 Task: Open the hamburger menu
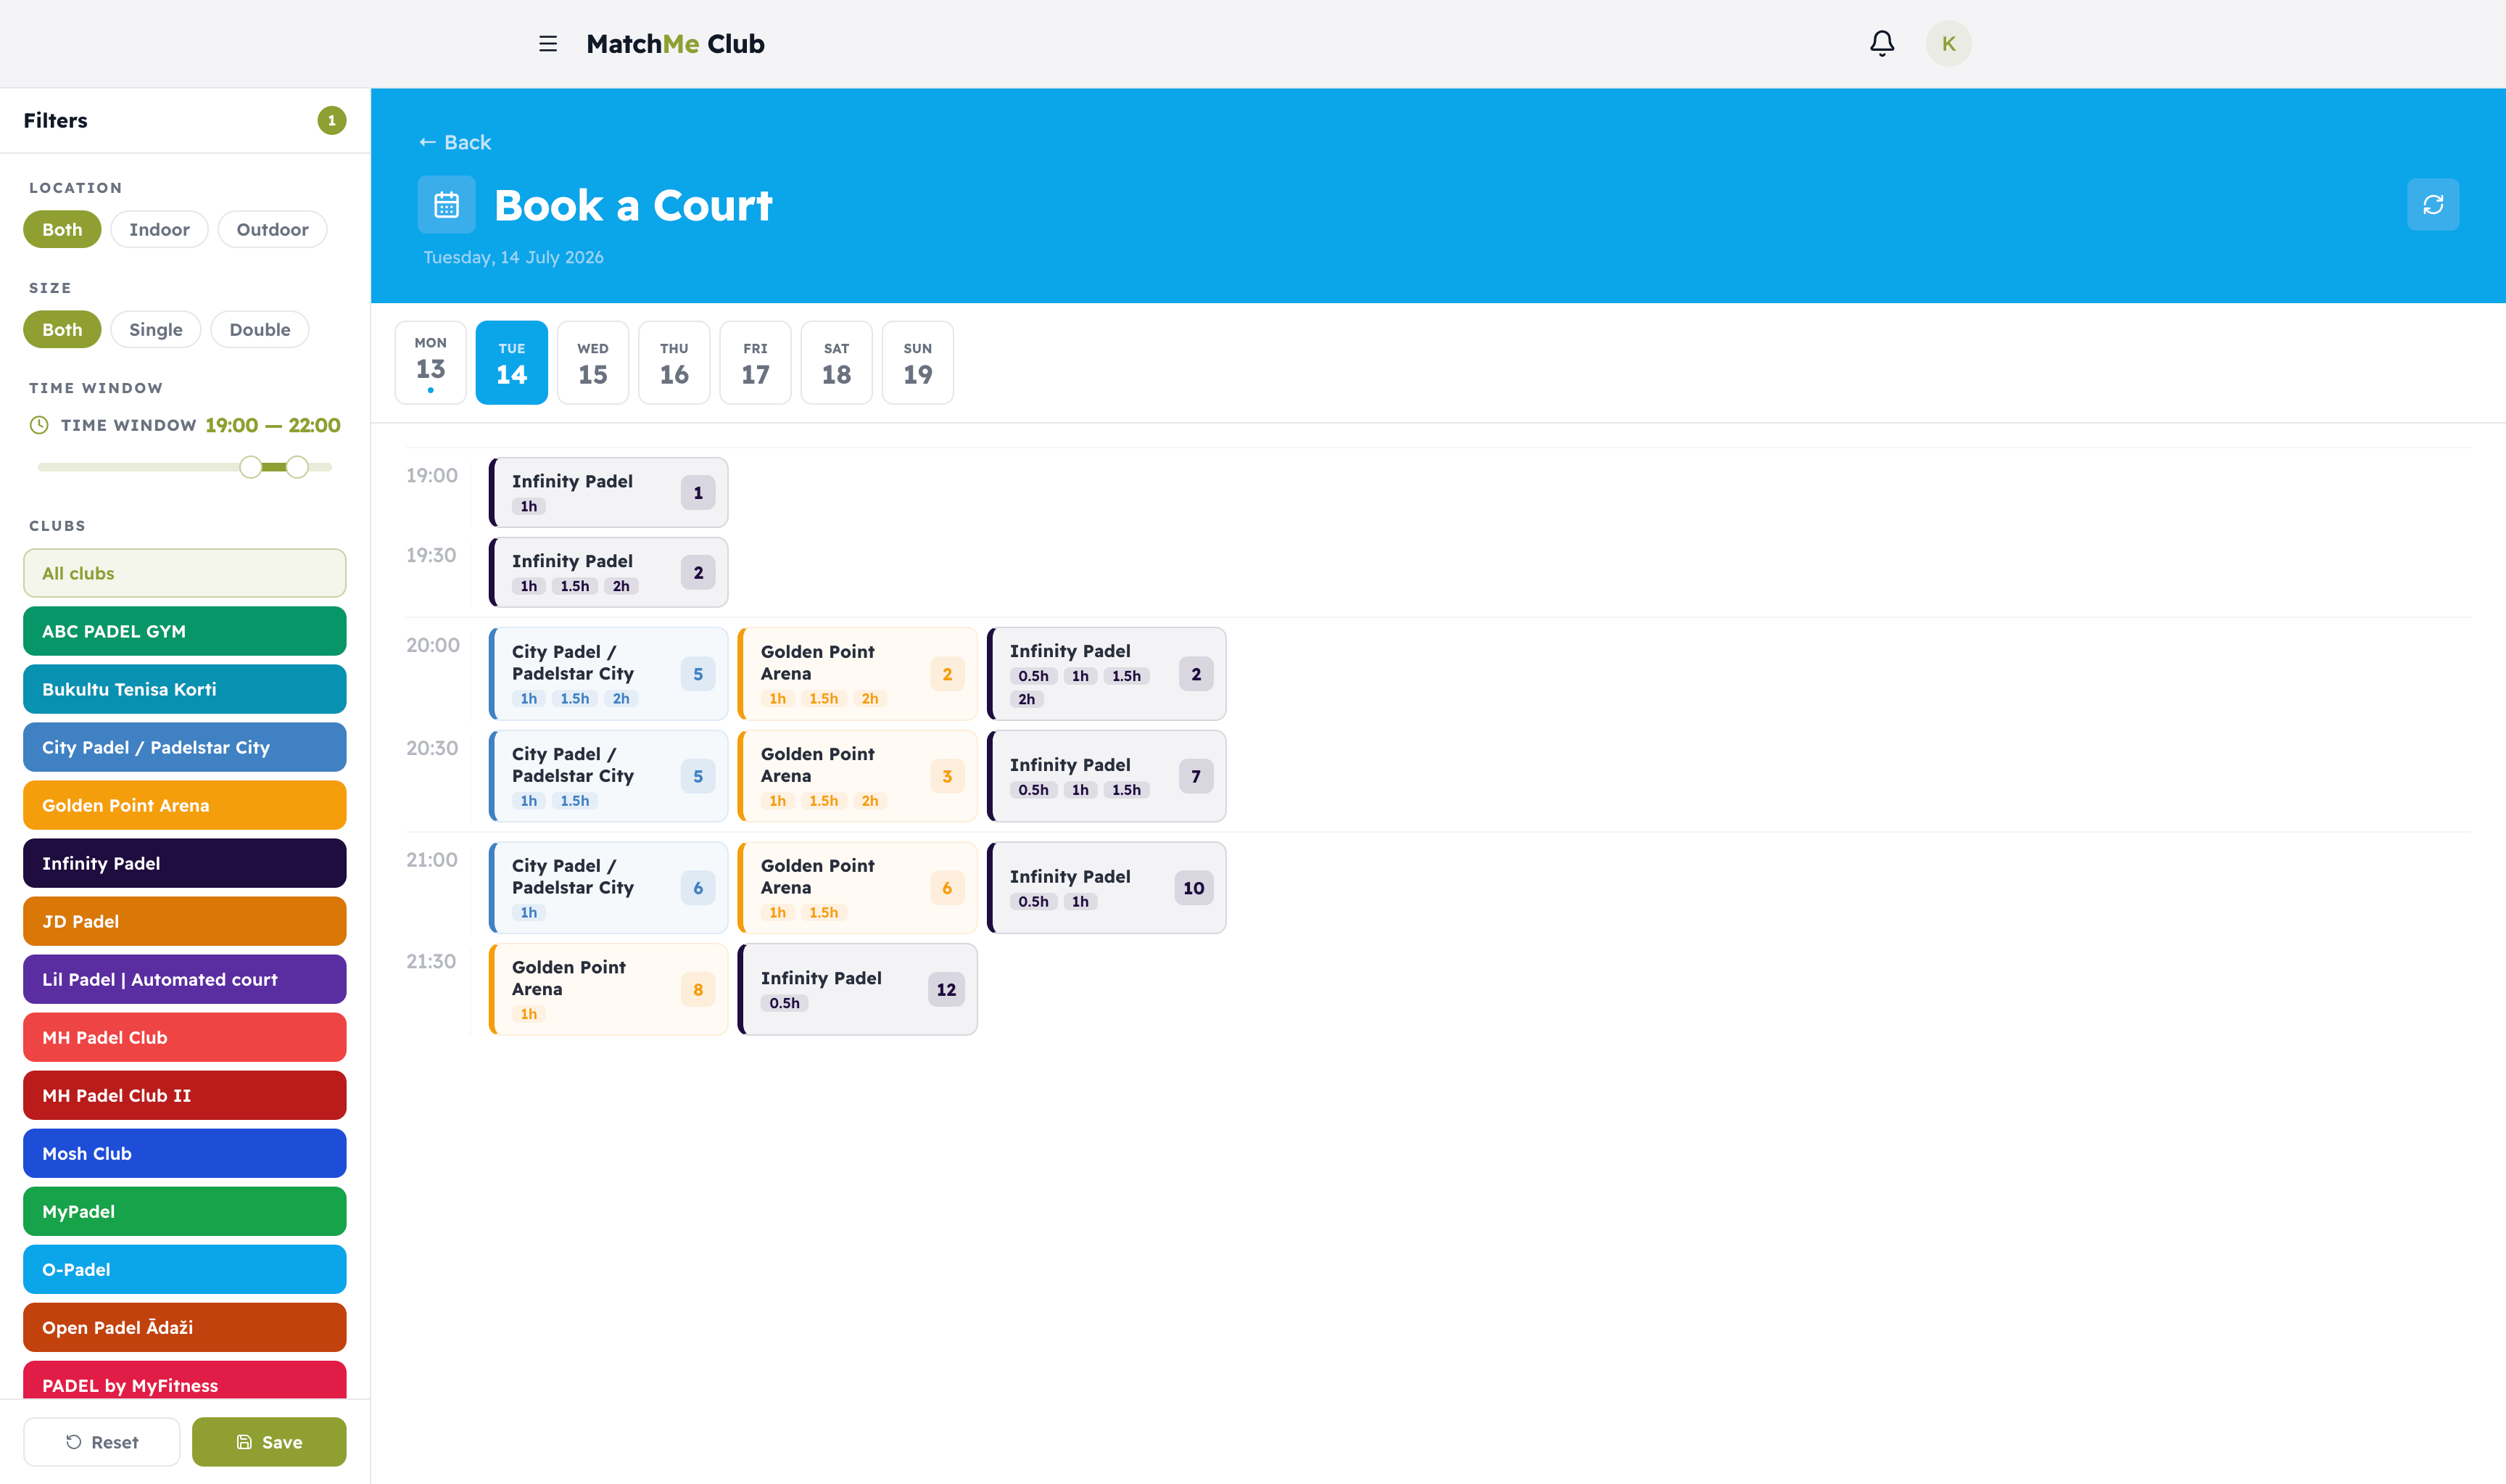(547, 44)
